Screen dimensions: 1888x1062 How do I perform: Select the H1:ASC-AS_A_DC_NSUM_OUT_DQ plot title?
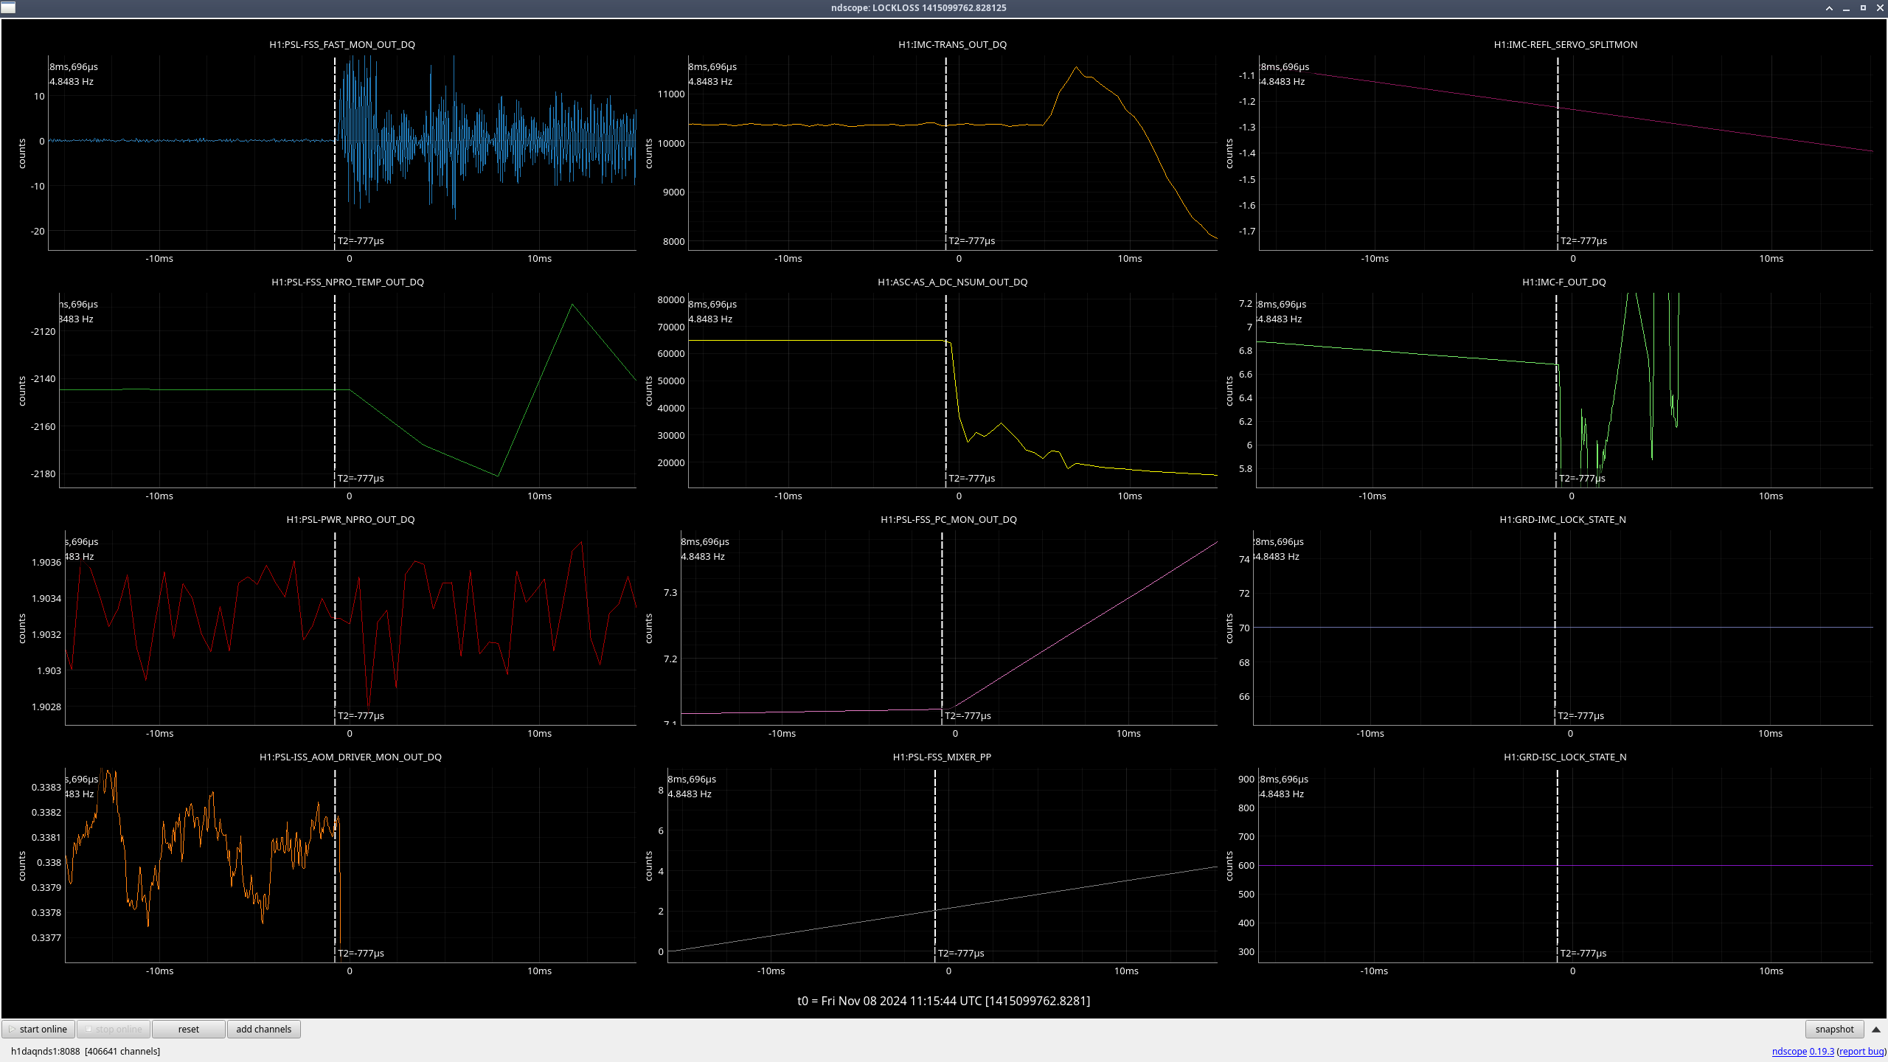click(952, 282)
